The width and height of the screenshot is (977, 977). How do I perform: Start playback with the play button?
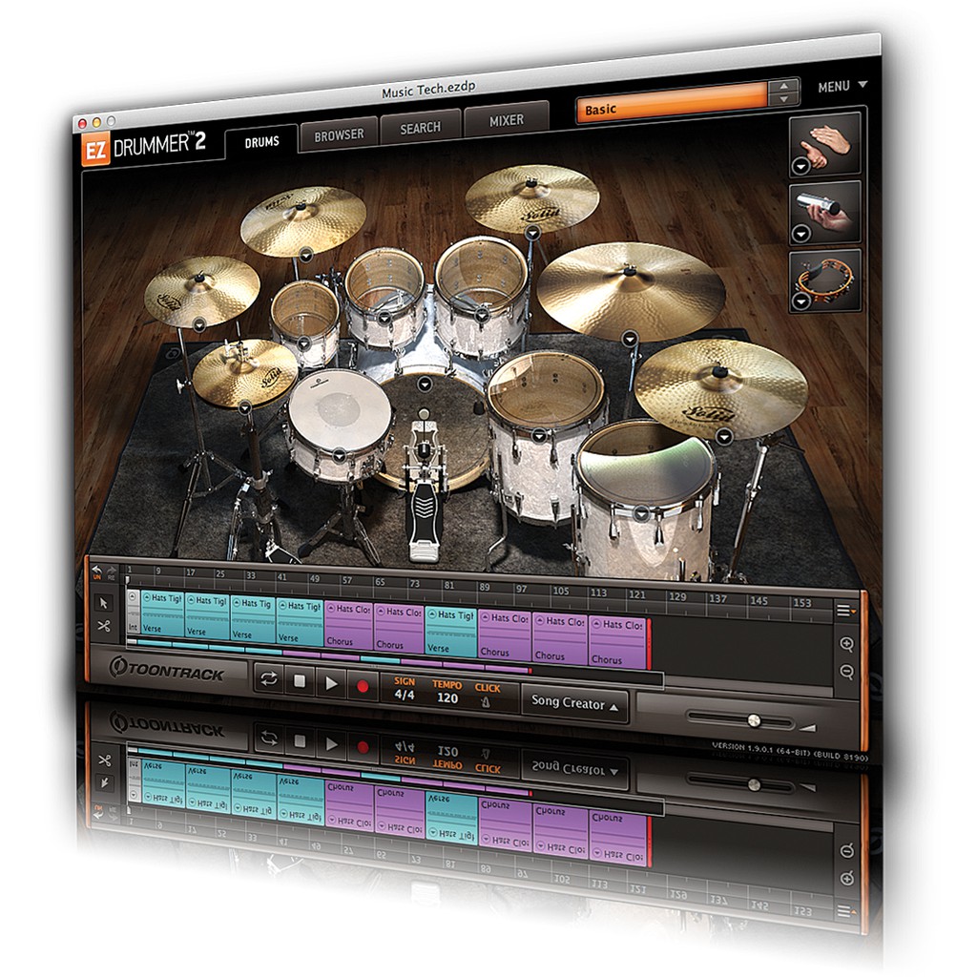[x=331, y=683]
